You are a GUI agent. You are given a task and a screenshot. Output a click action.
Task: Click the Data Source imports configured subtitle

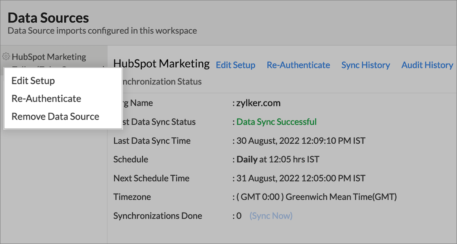[102, 31]
